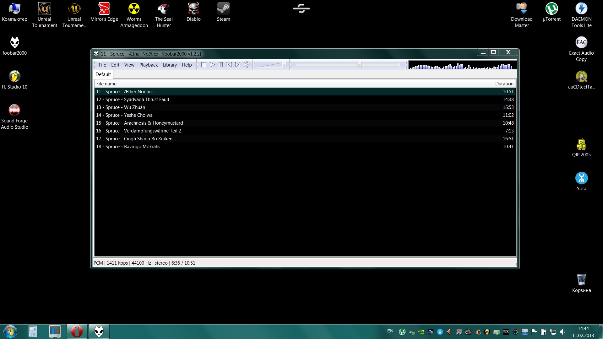Click the status bar playback info
The image size is (603, 339).
(x=144, y=263)
